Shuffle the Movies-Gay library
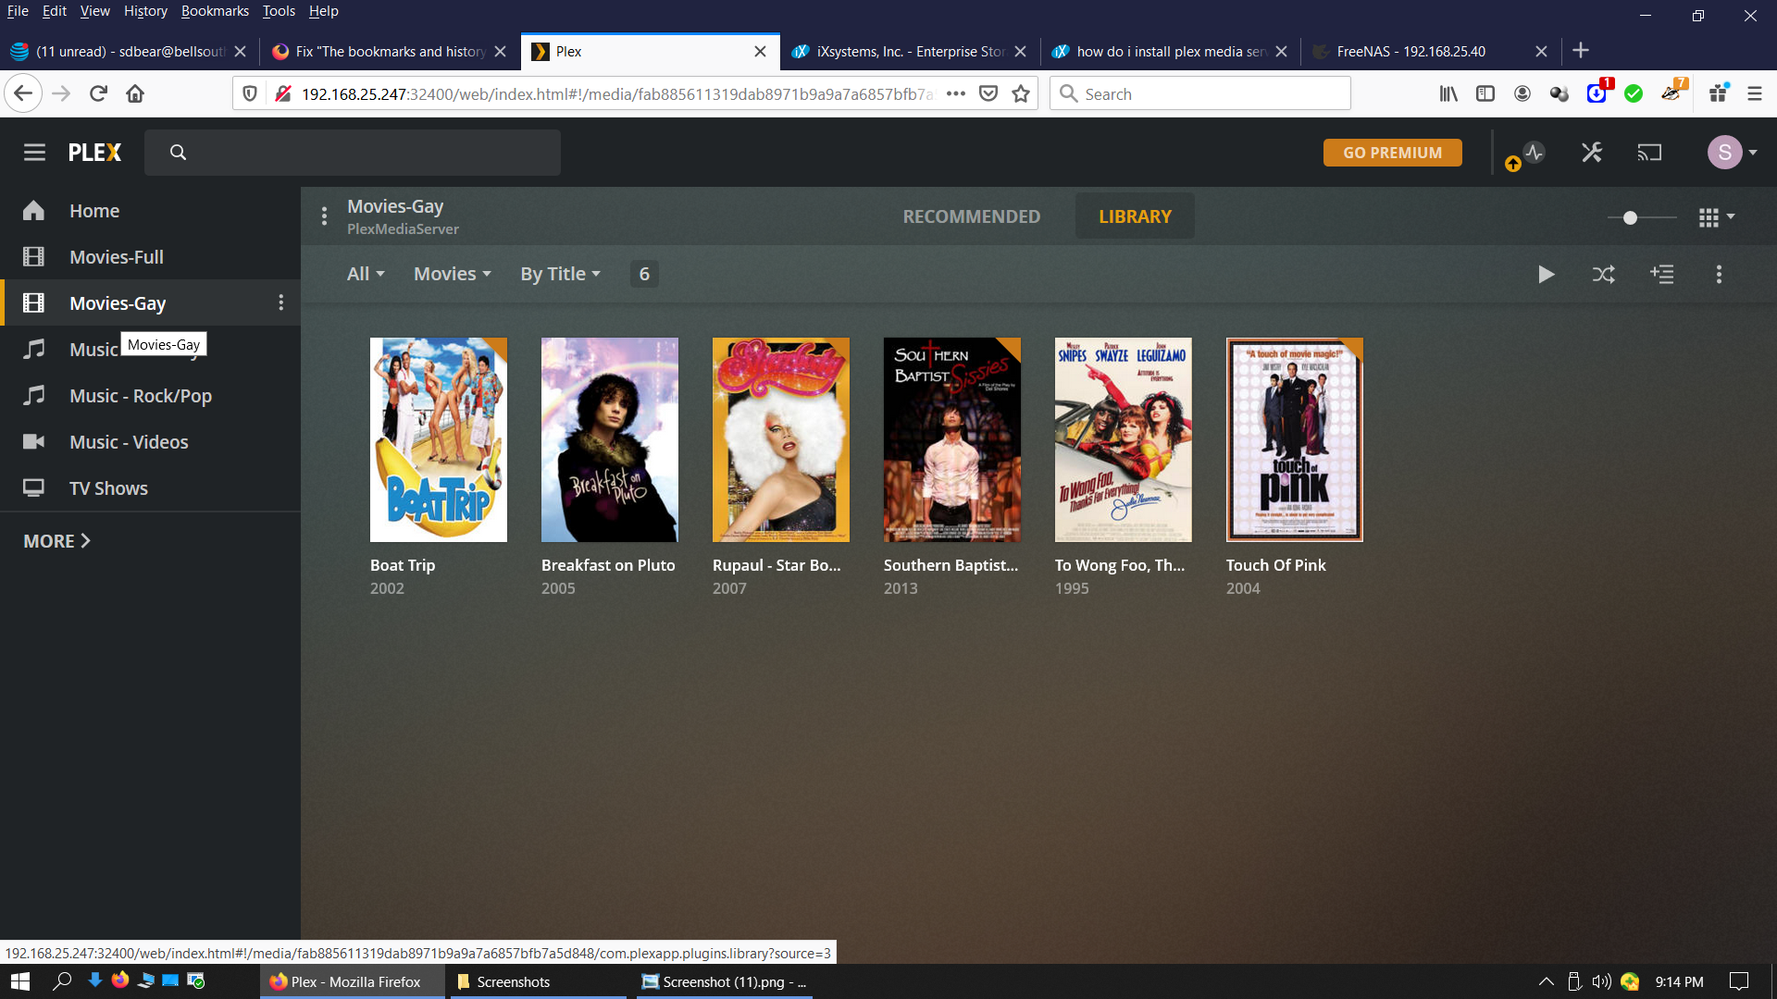Screen dimensions: 1777x999 click(1604, 275)
